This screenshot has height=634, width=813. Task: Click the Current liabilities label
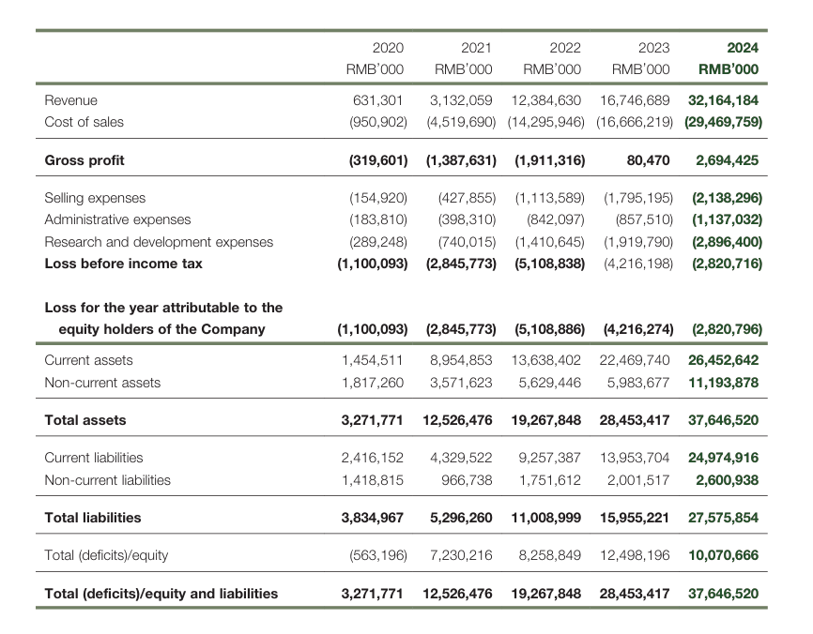pyautogui.click(x=94, y=458)
